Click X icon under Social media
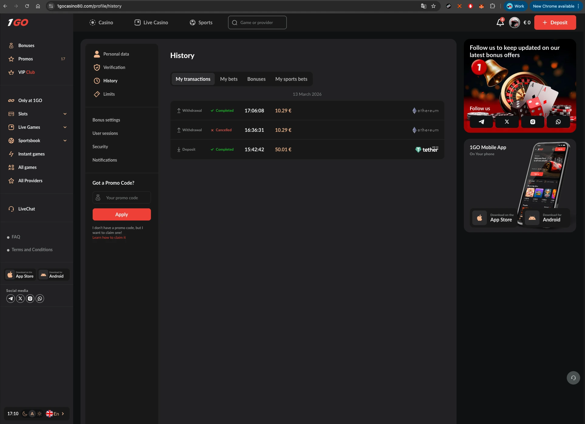 (20, 299)
